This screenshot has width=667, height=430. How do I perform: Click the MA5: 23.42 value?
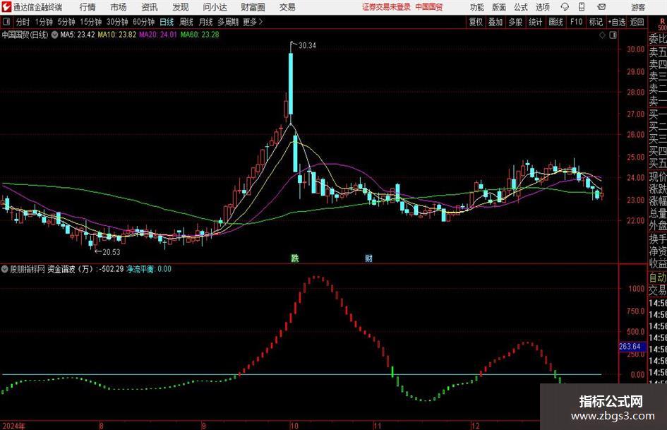point(78,35)
